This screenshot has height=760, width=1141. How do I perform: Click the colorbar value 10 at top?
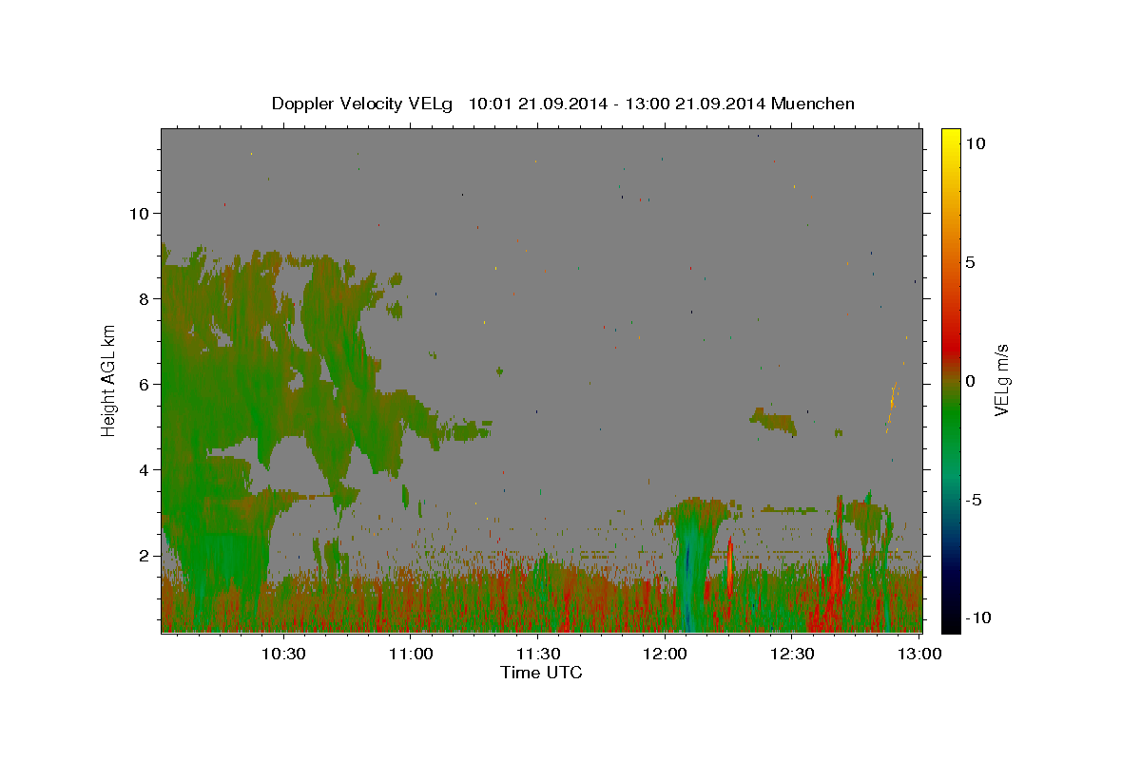(975, 142)
